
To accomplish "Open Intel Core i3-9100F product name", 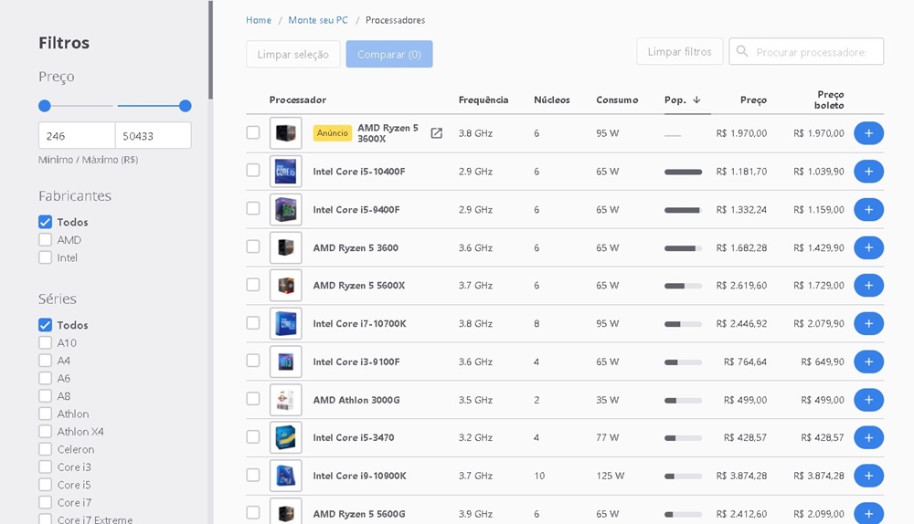I will 356,362.
